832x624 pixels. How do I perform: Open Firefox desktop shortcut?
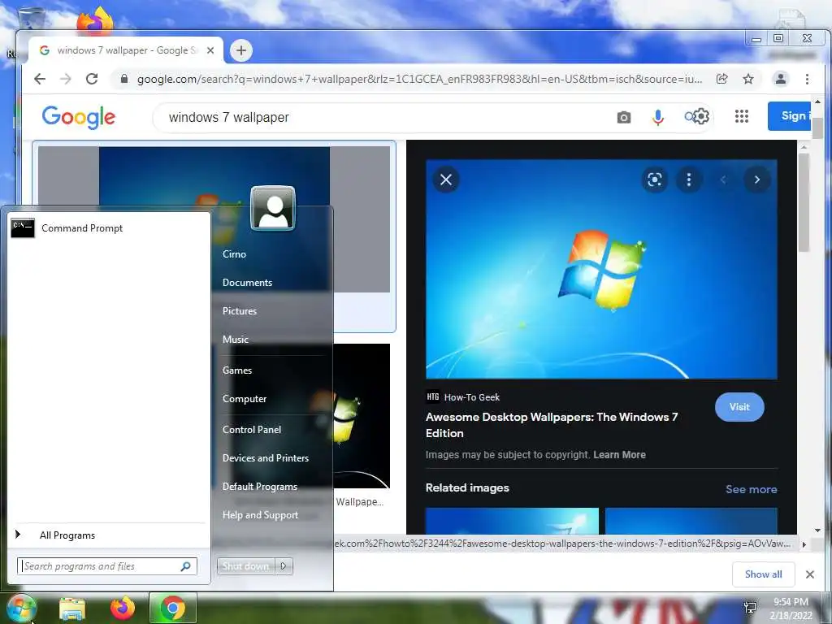[x=95, y=20]
